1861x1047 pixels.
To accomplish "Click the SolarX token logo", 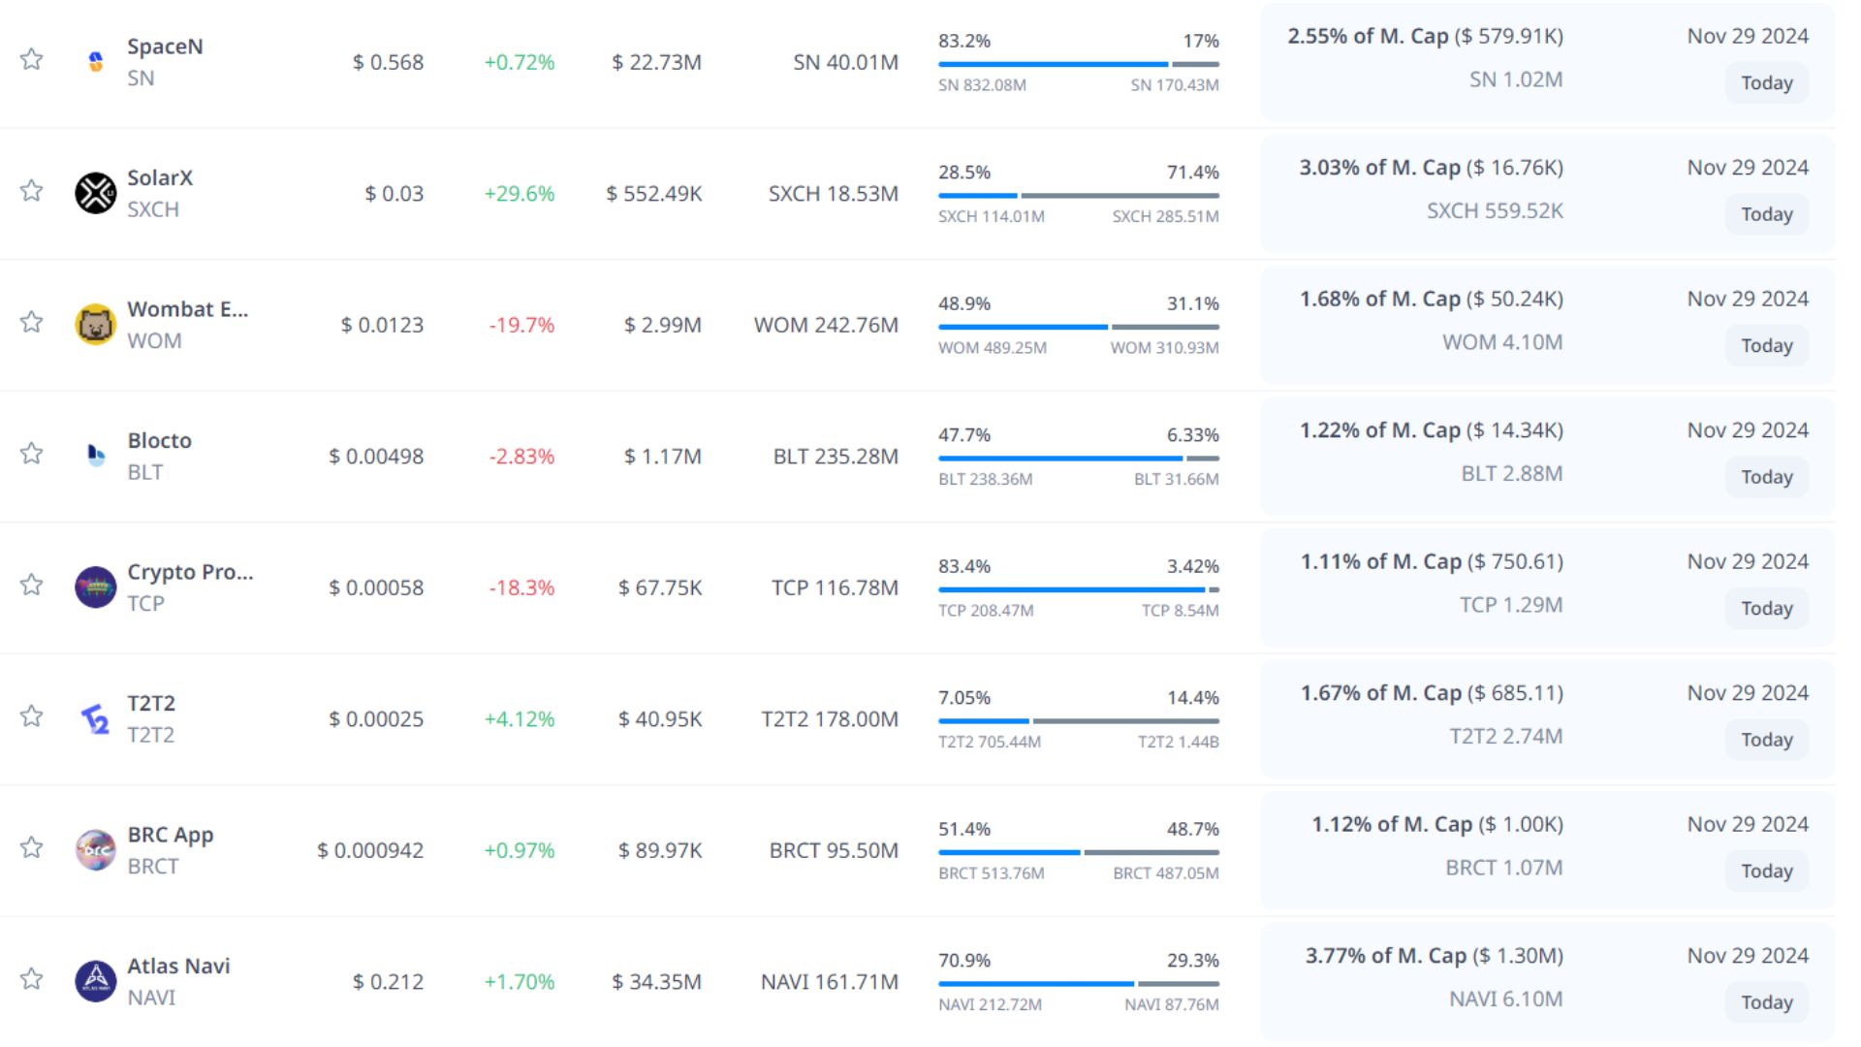I will (95, 193).
